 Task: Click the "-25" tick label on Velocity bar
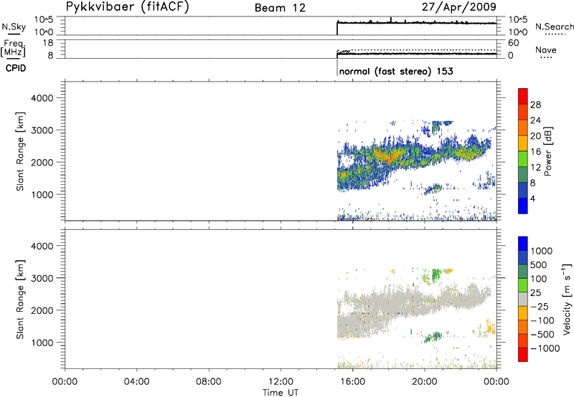click(x=539, y=307)
